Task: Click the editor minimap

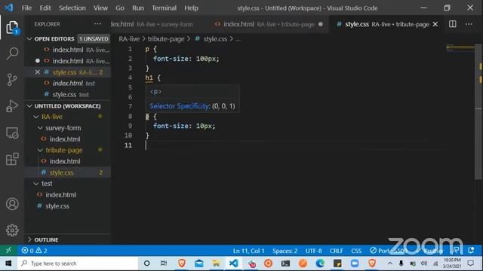Action: click(x=460, y=48)
